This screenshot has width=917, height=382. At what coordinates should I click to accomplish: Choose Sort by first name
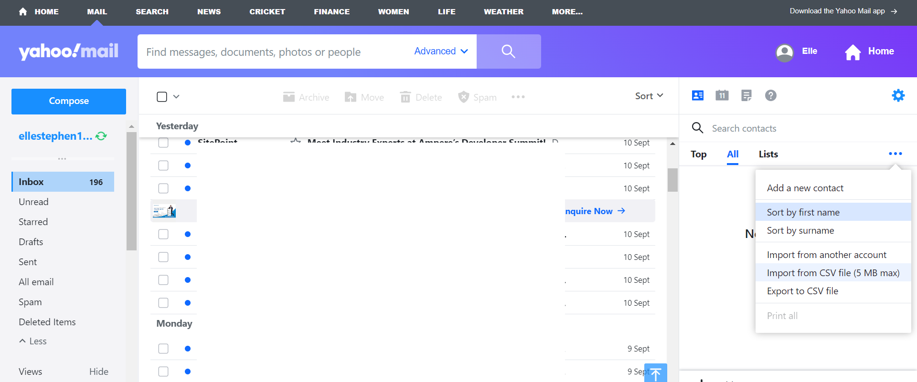point(833,212)
